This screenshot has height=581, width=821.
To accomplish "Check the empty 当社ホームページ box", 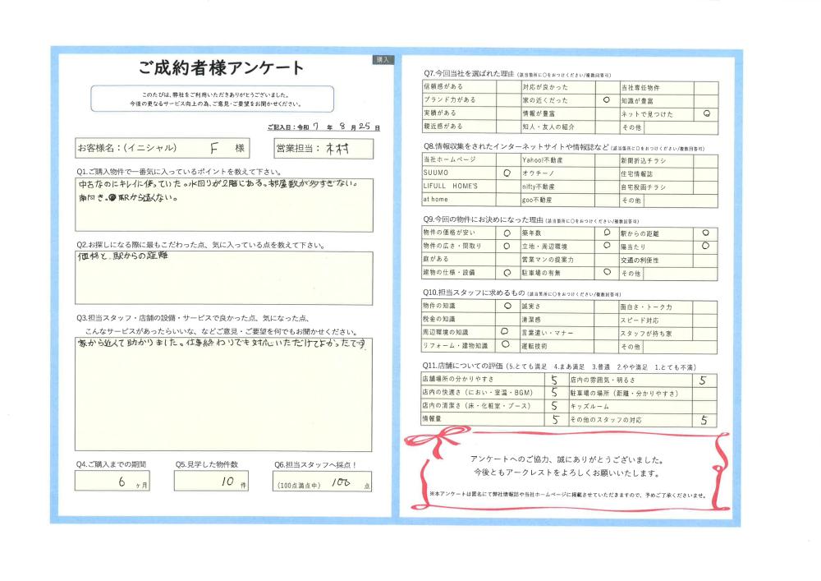I will pyautogui.click(x=506, y=159).
